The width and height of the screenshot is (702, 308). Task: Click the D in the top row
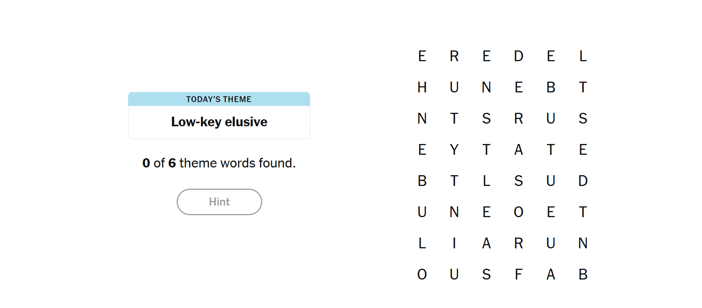click(519, 56)
